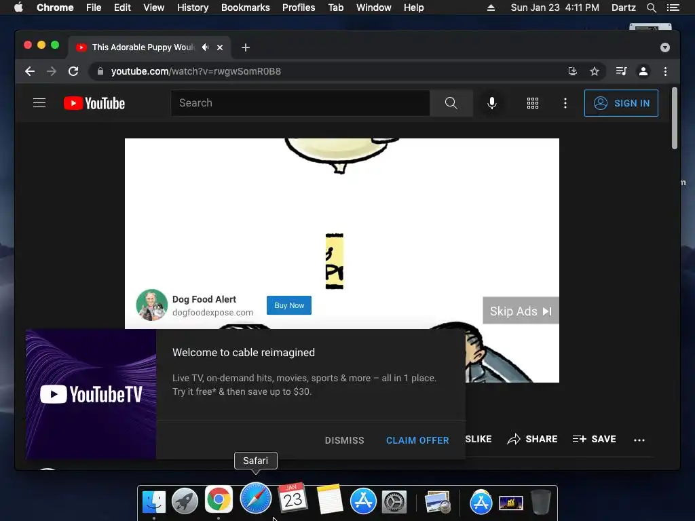This screenshot has width=695, height=521.
Task: Click Dog Food Alert advertiser avatar
Action: click(x=151, y=305)
